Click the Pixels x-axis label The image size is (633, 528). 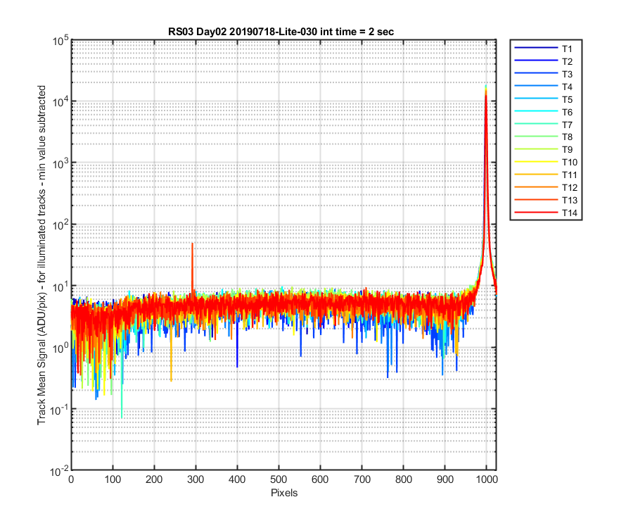pos(284,493)
